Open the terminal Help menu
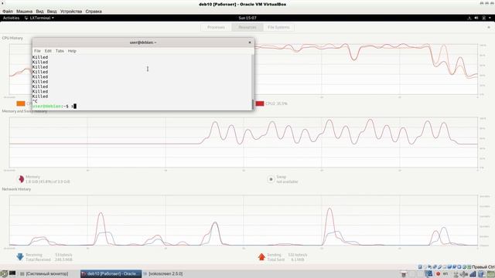The image size is (495, 278). (72, 51)
